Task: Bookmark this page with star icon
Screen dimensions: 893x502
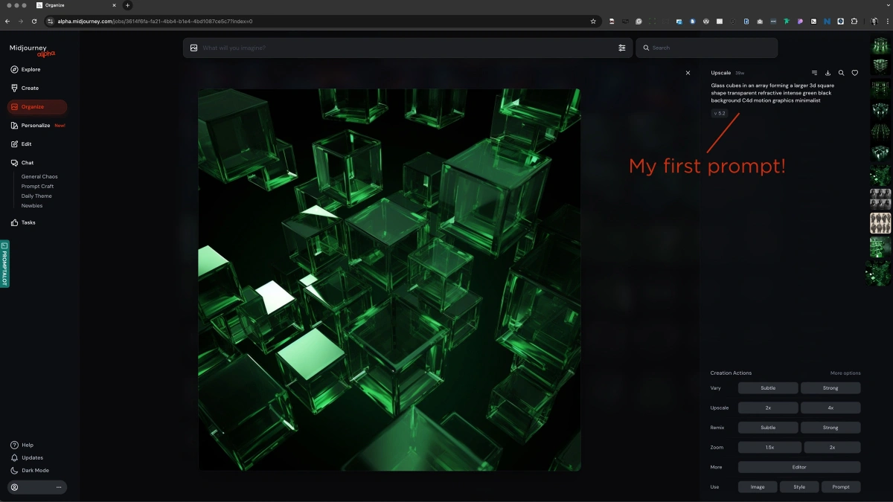Action: coord(593,22)
